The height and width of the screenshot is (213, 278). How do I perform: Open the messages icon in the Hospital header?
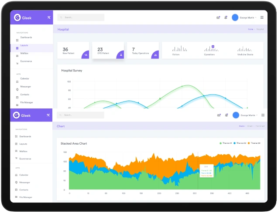(x=218, y=17)
